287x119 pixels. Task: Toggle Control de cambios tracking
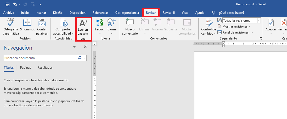(209, 23)
